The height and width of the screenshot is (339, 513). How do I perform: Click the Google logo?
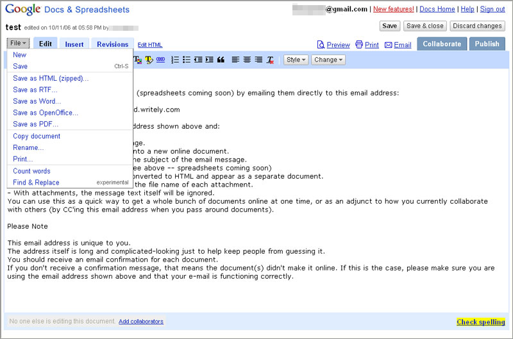click(23, 9)
